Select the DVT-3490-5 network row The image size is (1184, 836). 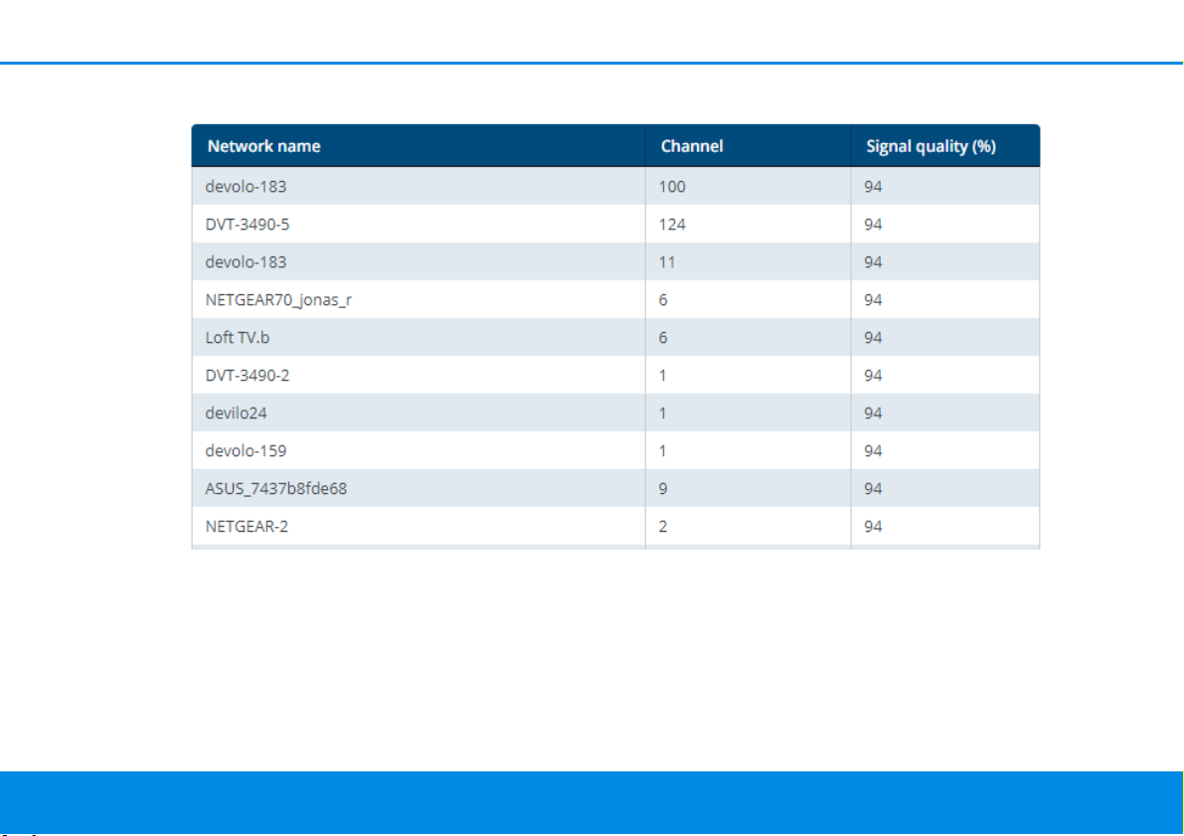615,225
